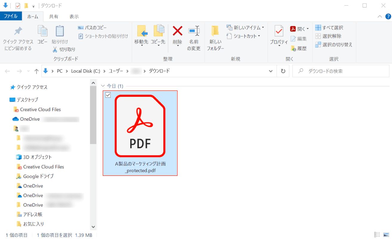Click the Copy (コピー) ribbon icon
Viewport: 392px width, 239px height.
pos(42,35)
